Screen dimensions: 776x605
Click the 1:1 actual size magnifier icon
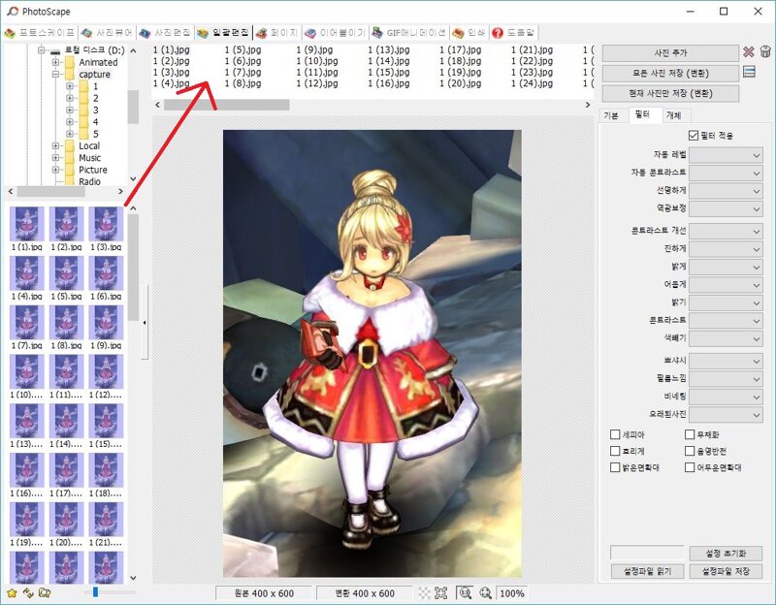pos(465,593)
